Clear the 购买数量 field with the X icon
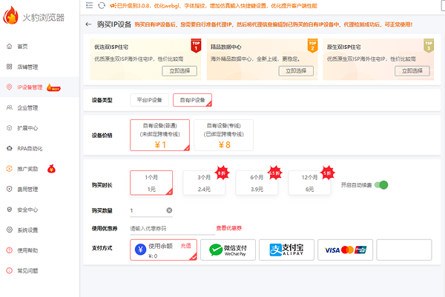Image resolution: width=445 pixels, height=297 pixels. coord(169,211)
